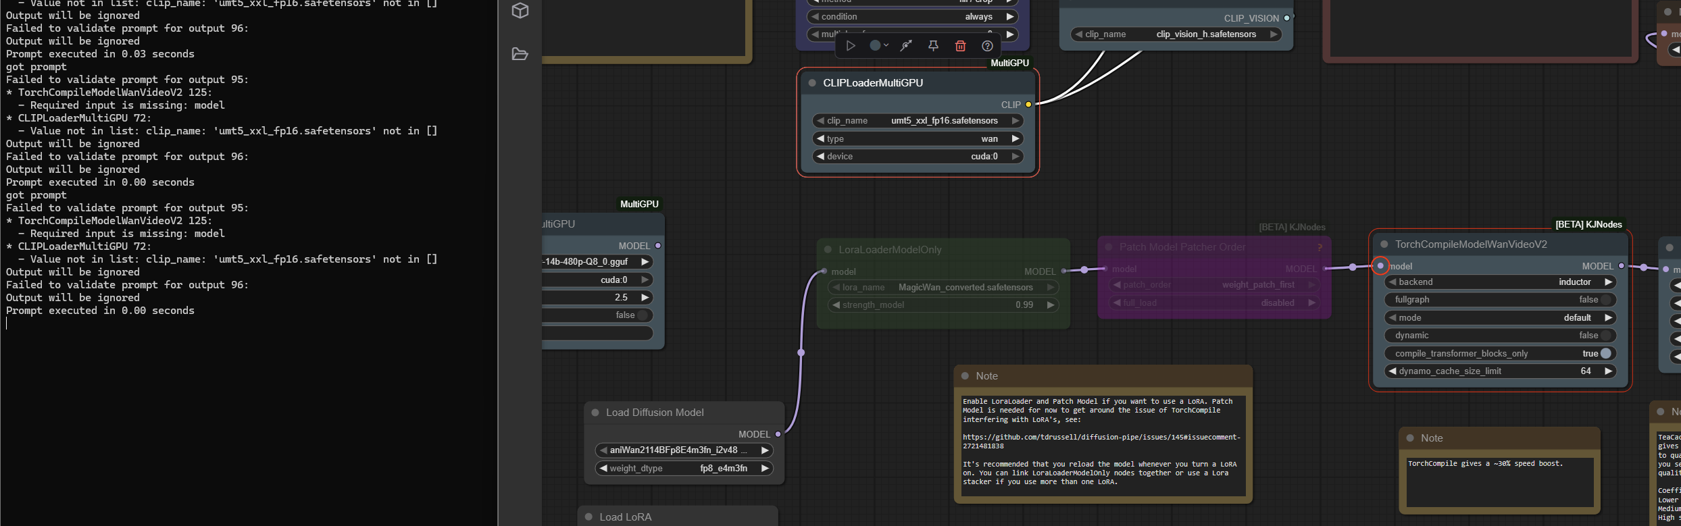The height and width of the screenshot is (526, 1681).
Task: Click CLIPLoaderMultiGPU node title
Action: 873,83
